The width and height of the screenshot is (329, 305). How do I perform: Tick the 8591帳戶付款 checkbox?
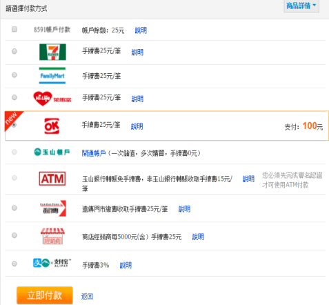(14, 29)
